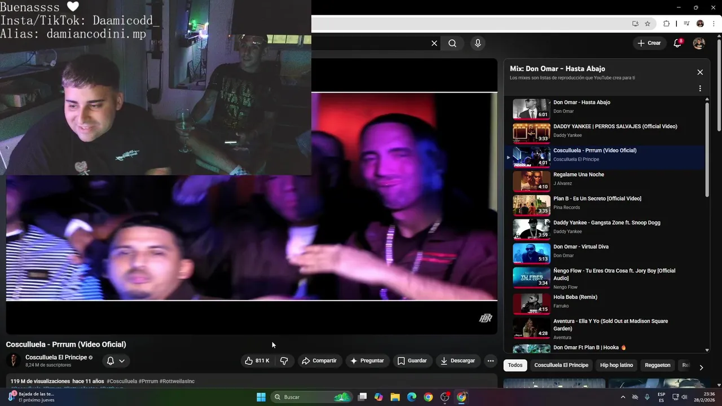Select Cosculluela - Prrrum in the playlist
The width and height of the screenshot is (722, 406).
[x=605, y=157]
